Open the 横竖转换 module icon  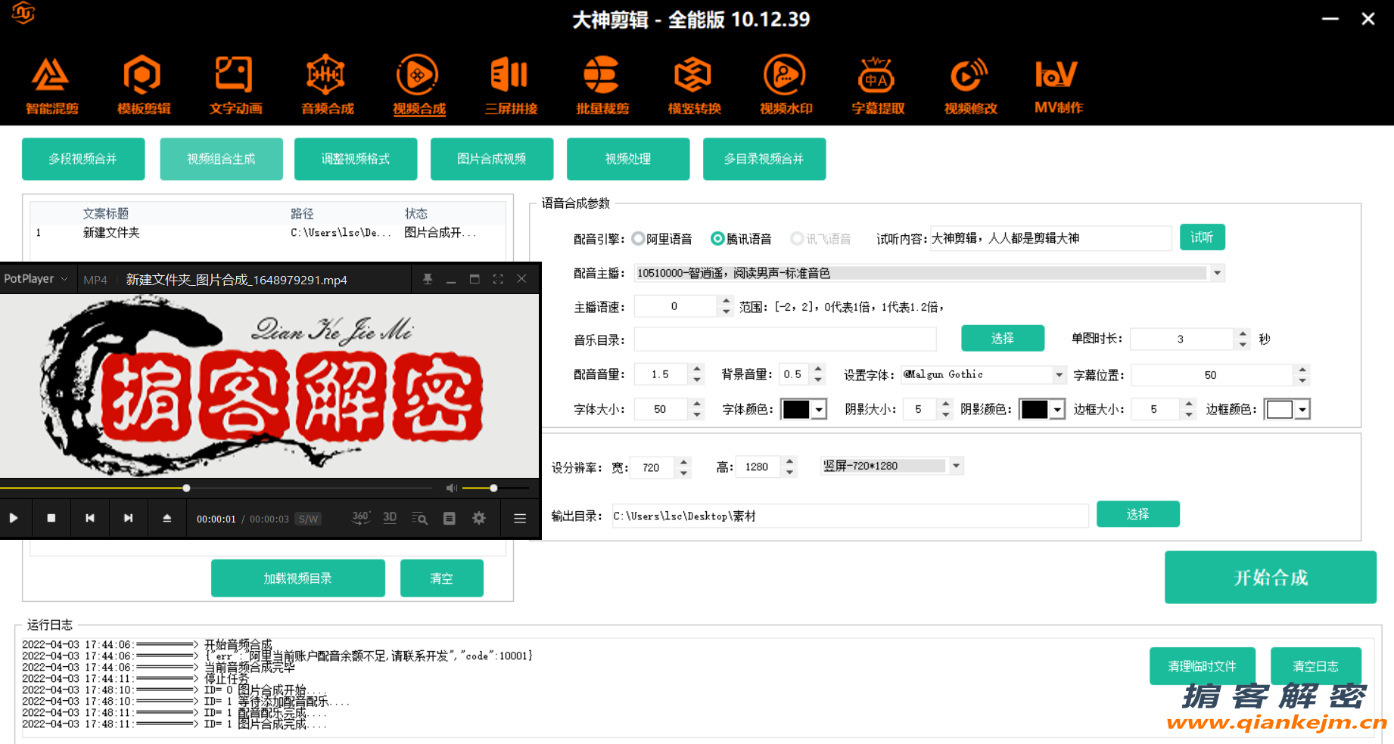(x=694, y=85)
